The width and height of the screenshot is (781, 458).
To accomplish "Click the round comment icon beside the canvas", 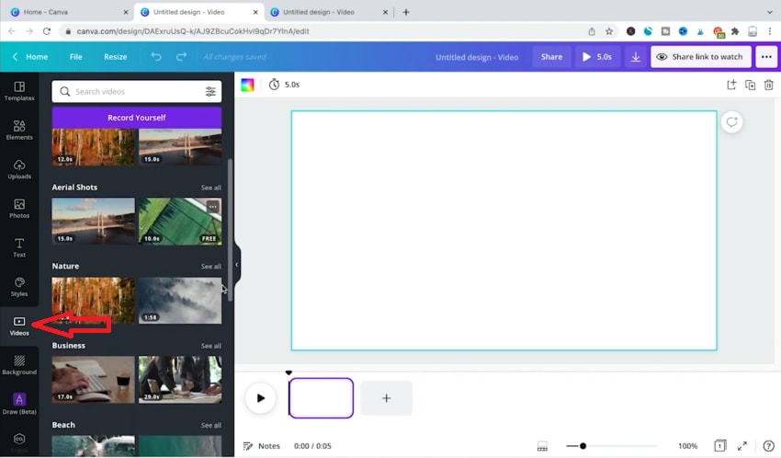I will click(x=731, y=122).
